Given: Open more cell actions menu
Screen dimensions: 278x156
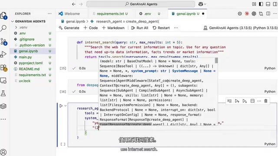Looking at the screenshot, I should (x=259, y=101).
